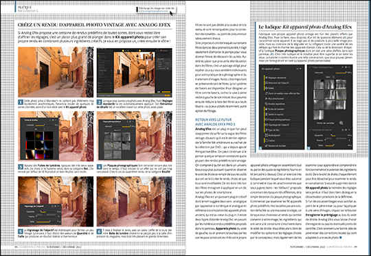371x256 pixels.
Task: Open the Net dropdown in Fuites de lumière panel
Action: coord(39,129)
